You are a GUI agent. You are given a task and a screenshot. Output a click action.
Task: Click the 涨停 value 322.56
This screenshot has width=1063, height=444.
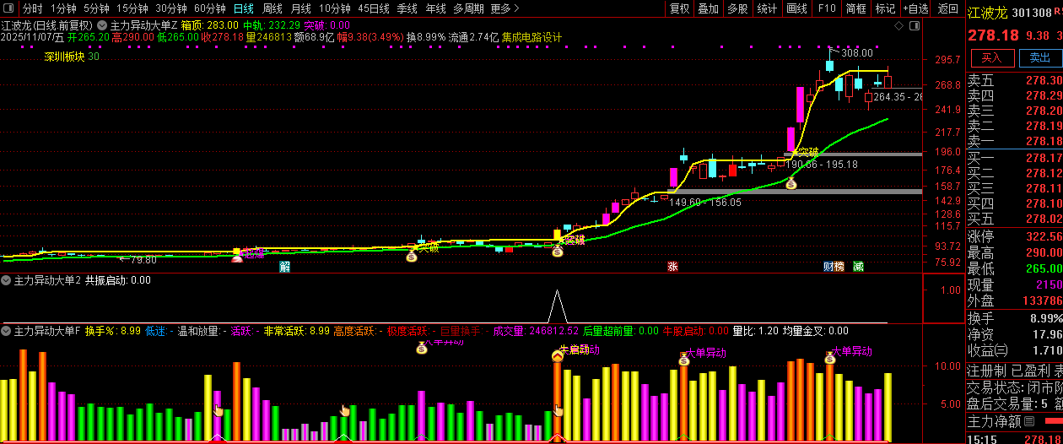[1044, 237]
